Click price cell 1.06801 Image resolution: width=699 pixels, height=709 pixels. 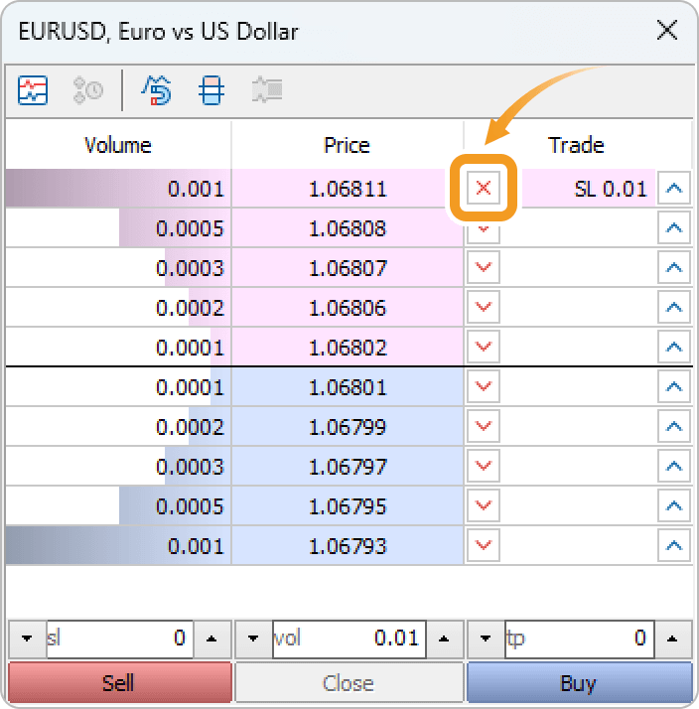click(348, 387)
